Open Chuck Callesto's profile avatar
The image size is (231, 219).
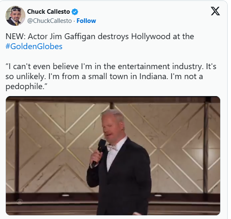pyautogui.click(x=15, y=16)
